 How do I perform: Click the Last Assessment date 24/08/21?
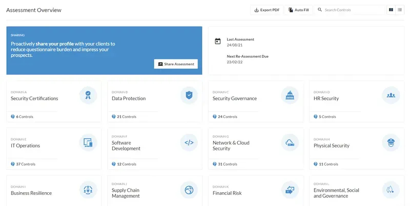click(235, 45)
